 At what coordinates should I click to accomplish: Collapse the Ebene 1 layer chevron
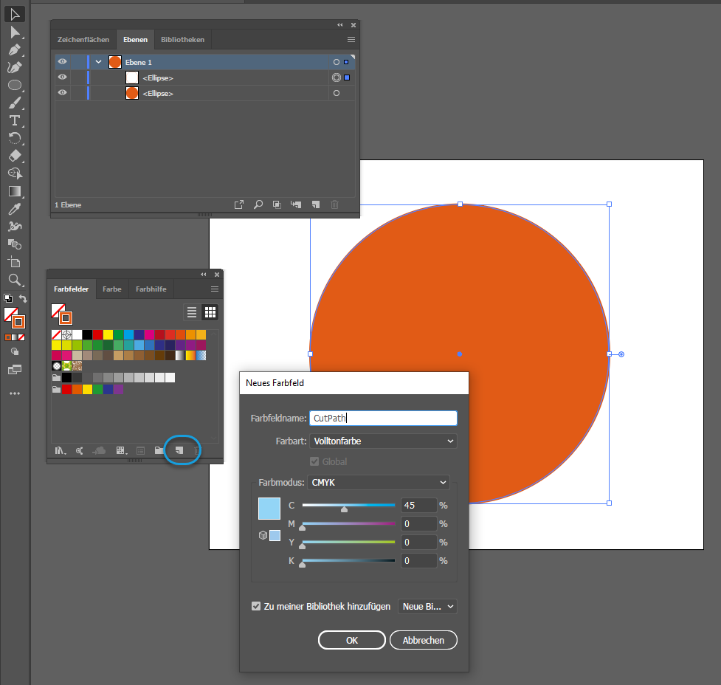[x=98, y=62]
